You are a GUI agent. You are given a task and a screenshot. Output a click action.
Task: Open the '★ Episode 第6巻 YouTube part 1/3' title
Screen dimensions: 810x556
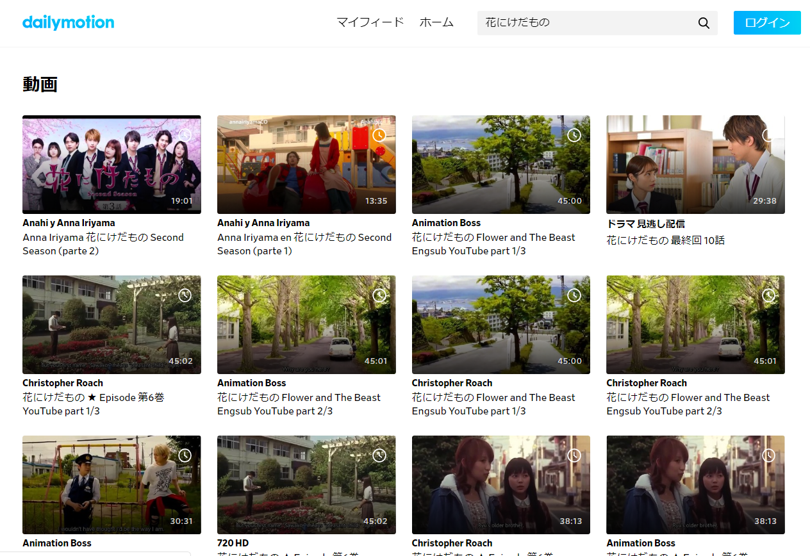tap(94, 404)
